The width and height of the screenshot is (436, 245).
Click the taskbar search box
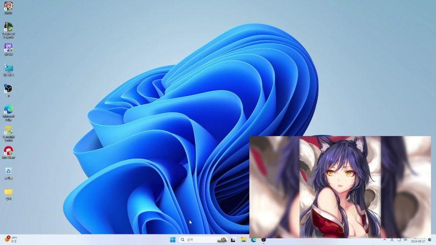(x=203, y=239)
